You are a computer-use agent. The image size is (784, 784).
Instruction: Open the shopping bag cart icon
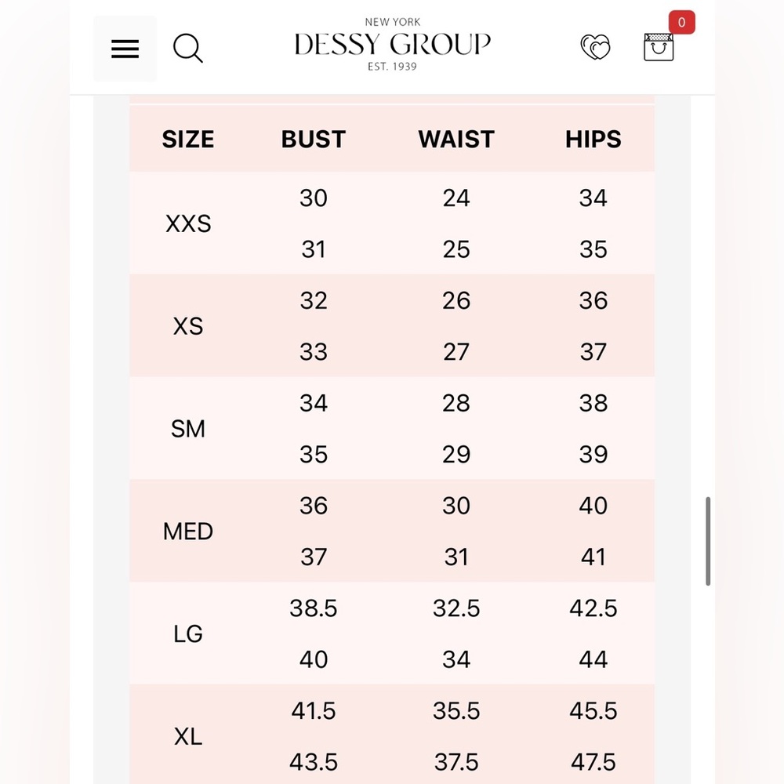[658, 47]
